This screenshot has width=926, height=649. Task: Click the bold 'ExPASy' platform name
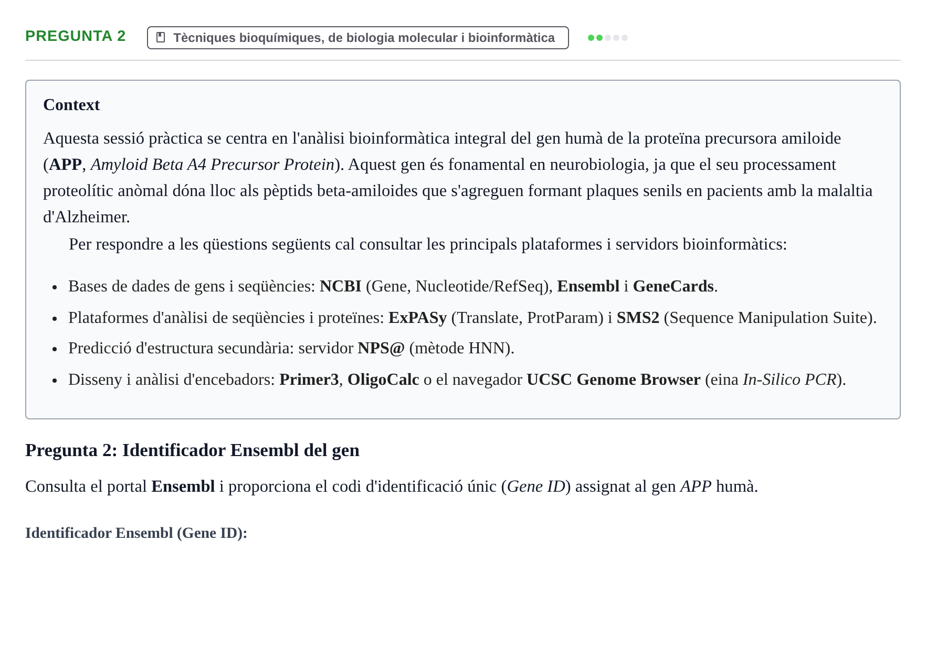pyautogui.click(x=417, y=318)
